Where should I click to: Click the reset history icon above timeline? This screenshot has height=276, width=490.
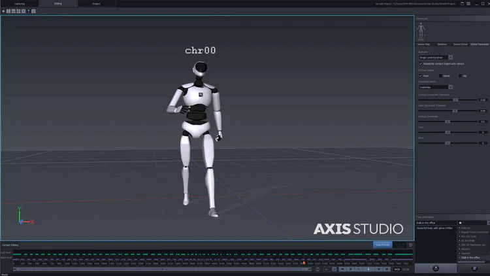[x=411, y=245]
